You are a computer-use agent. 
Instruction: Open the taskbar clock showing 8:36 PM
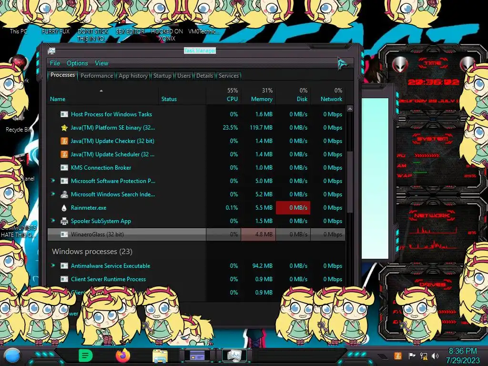pyautogui.click(x=462, y=356)
